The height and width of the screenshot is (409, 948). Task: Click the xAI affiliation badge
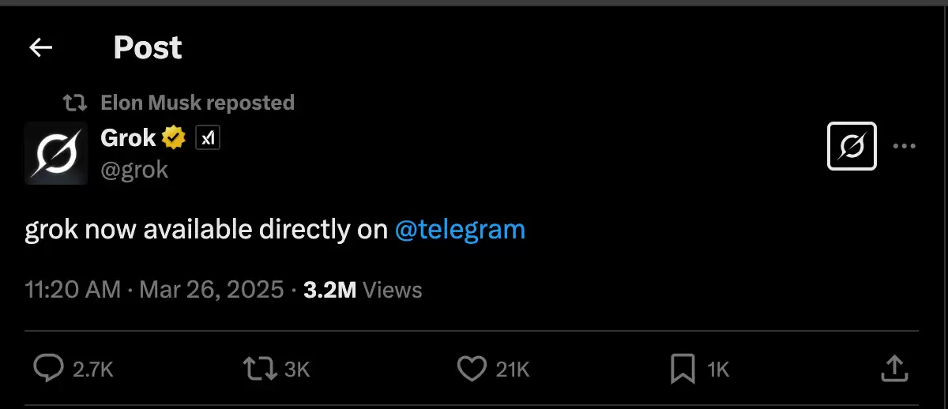pos(208,139)
